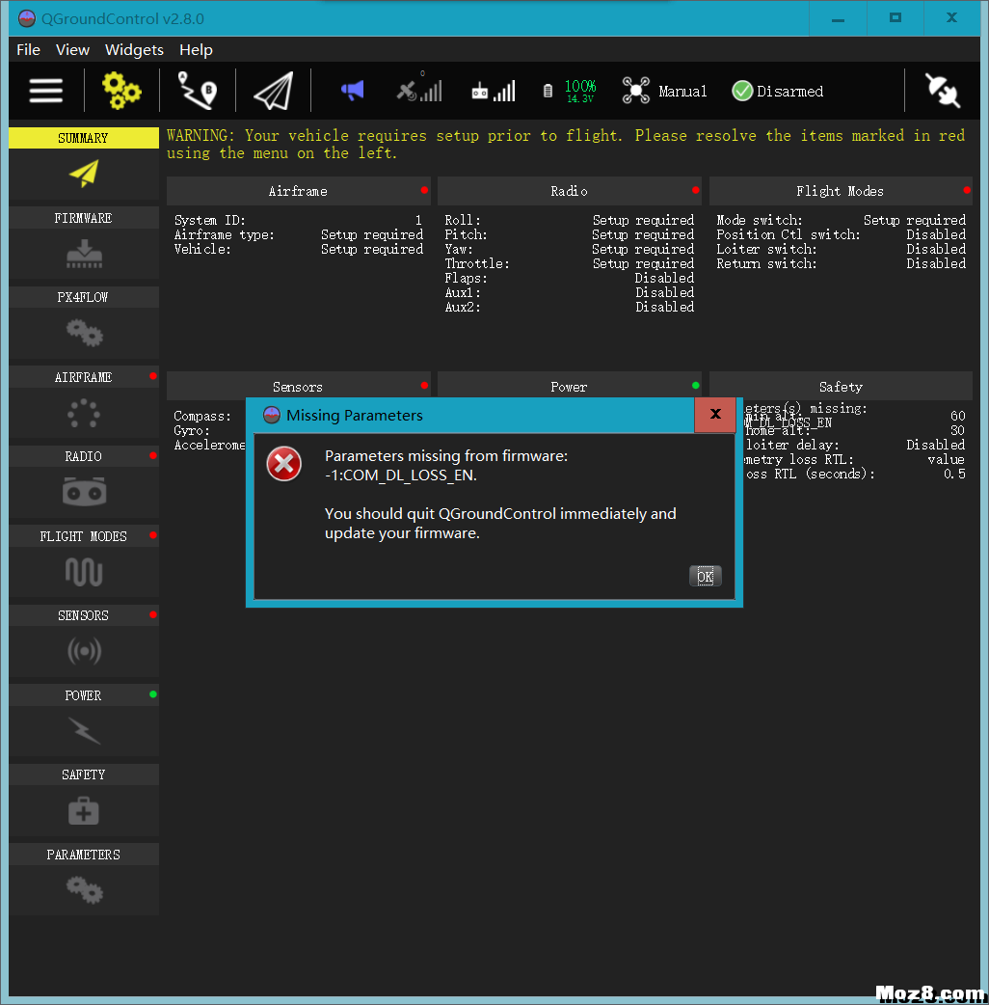Switch to fly view paper plane icon
Image resolution: width=989 pixels, height=1005 pixels.
click(x=274, y=91)
